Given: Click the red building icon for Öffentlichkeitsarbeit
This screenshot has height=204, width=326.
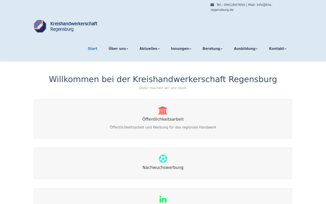Looking at the screenshot, I should click(x=162, y=110).
